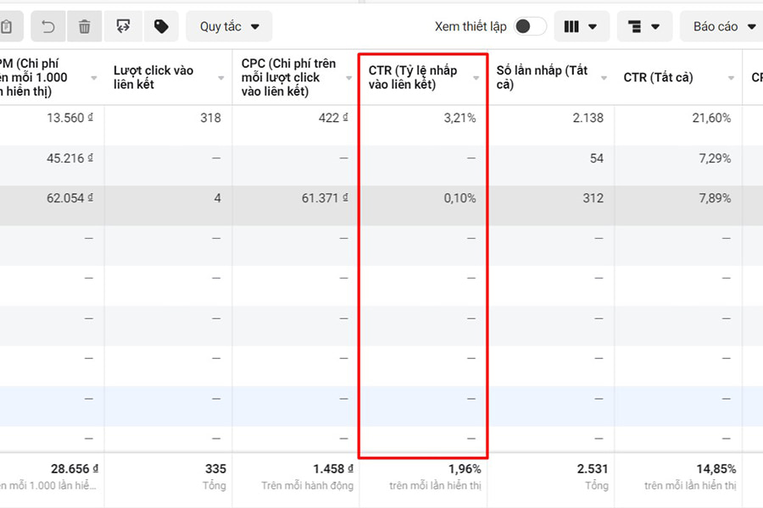Click CPC column sort arrow
This screenshot has width=763, height=508.
pos(348,78)
